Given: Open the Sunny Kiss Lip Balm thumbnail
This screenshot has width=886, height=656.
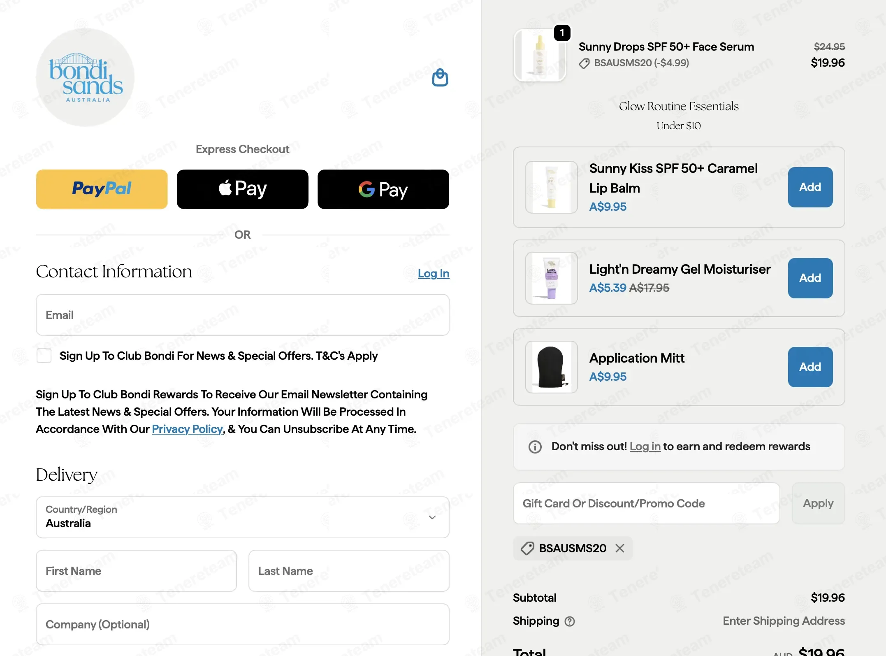Looking at the screenshot, I should [x=551, y=187].
